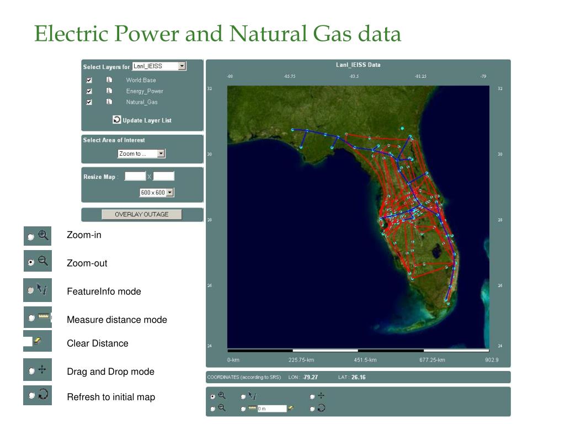Click the OVERLAY OUTAGE button
This screenshot has height=424, width=565.
pos(142,214)
